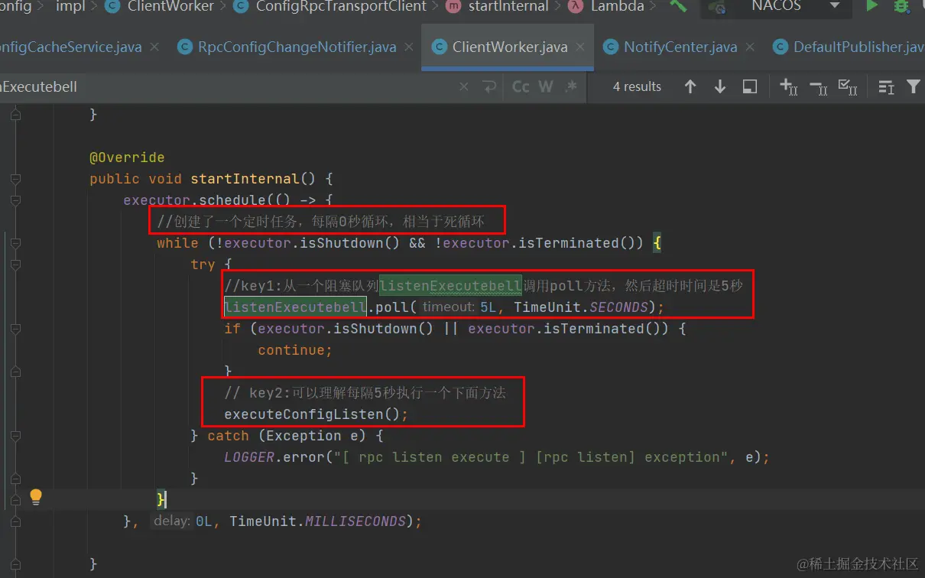
Task: Toggle Regex (.*) search option
Action: 570,86
